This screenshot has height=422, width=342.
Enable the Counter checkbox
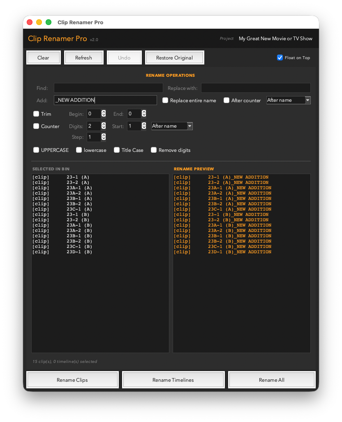36,126
